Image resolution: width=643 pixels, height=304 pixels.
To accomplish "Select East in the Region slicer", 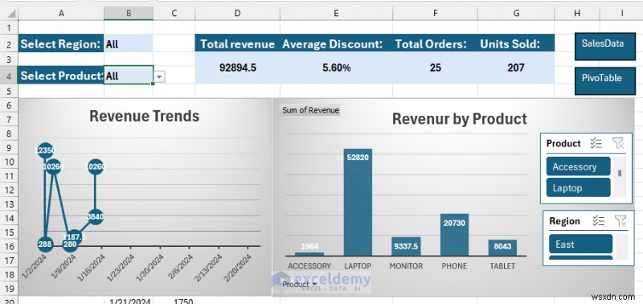I will [x=580, y=244].
